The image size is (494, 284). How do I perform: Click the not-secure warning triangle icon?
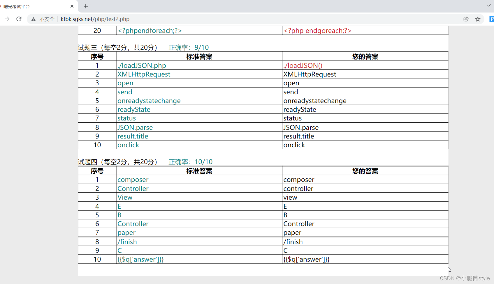click(x=34, y=19)
